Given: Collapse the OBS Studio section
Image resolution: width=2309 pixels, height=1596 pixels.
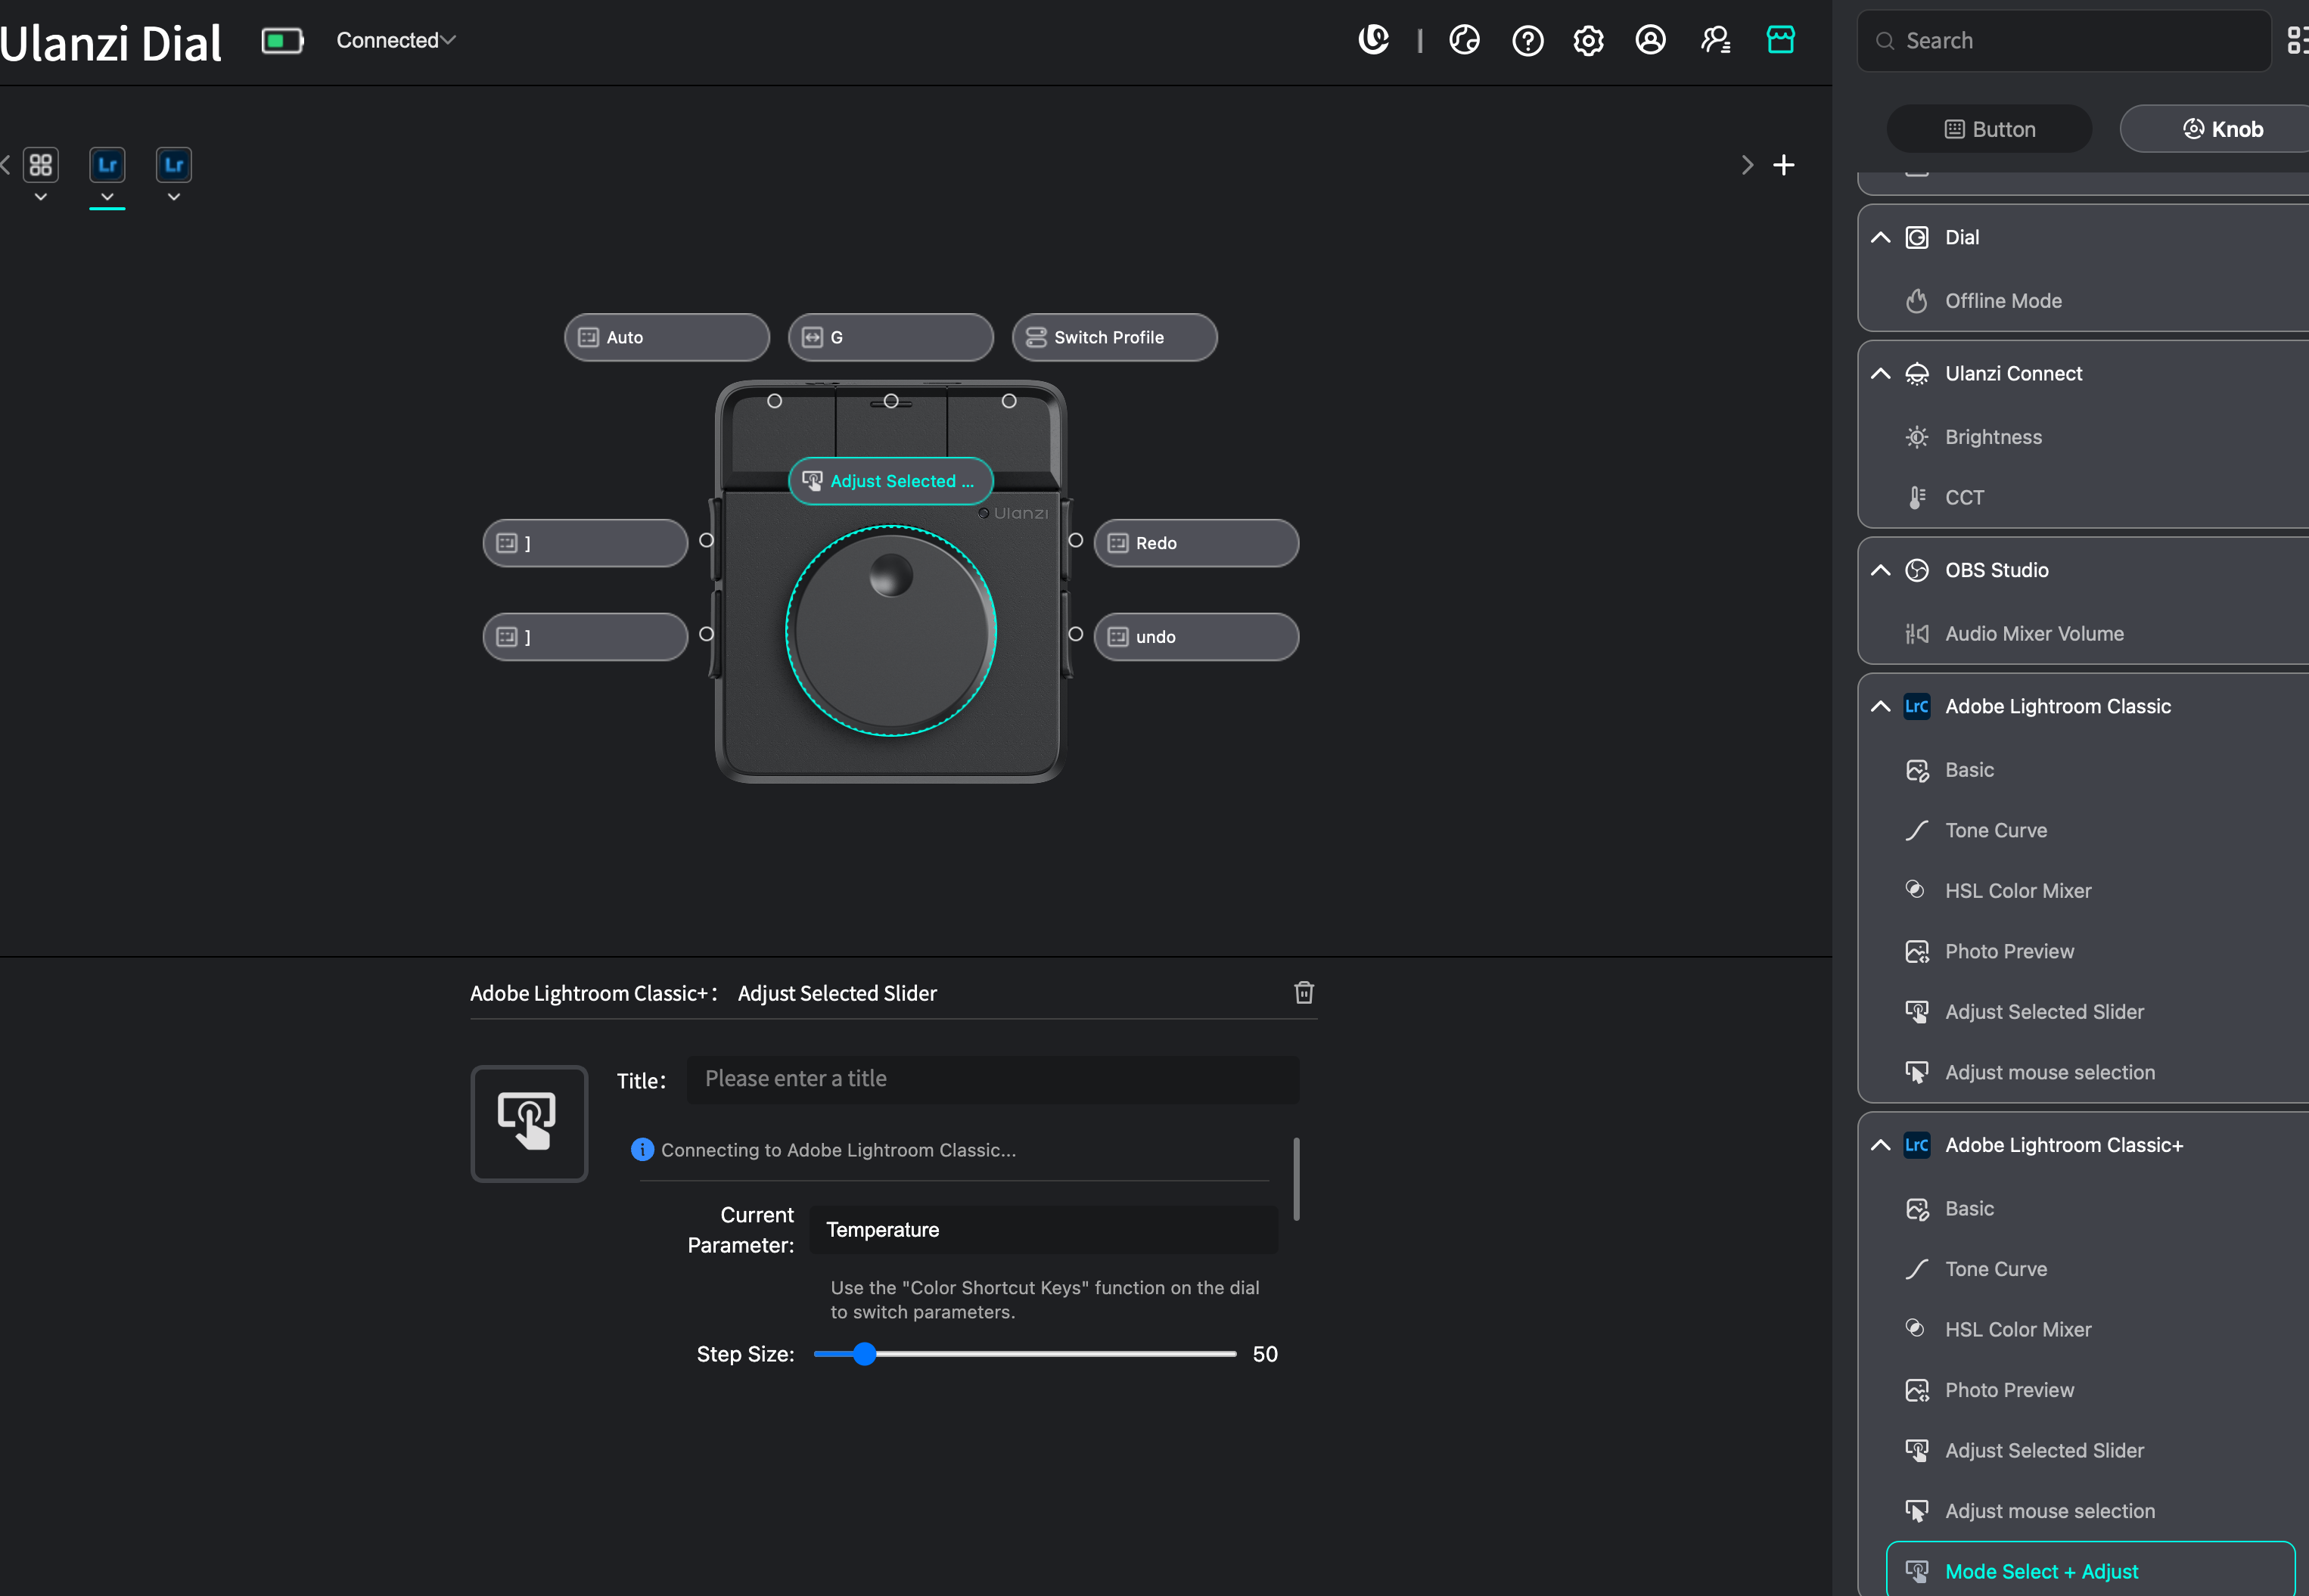Looking at the screenshot, I should click(1880, 570).
